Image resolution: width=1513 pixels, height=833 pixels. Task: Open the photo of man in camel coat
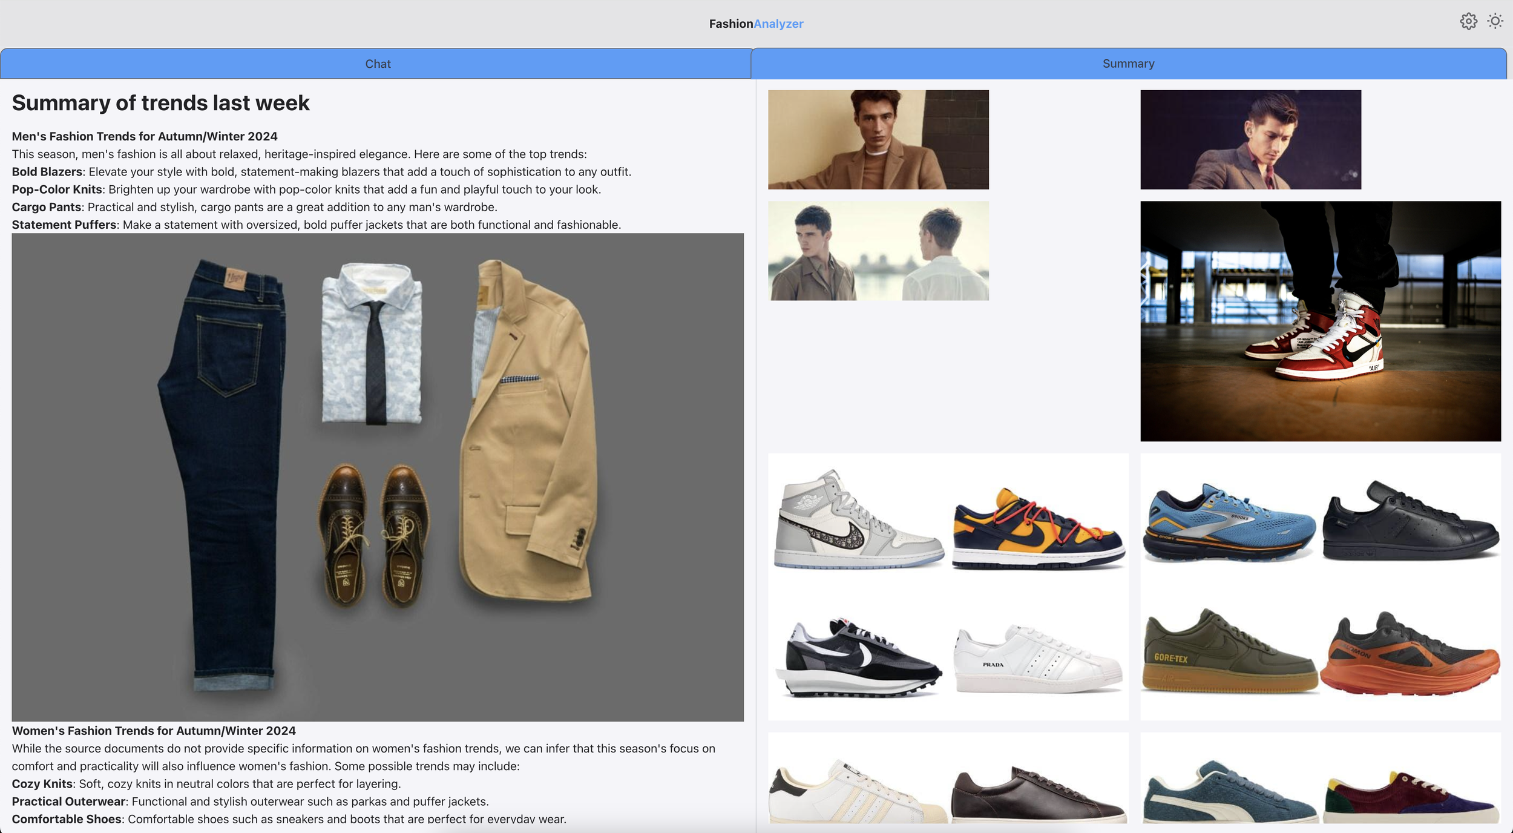[x=878, y=140]
